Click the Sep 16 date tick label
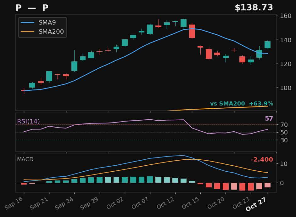Screen dimensions: 296x217 point(14,203)
